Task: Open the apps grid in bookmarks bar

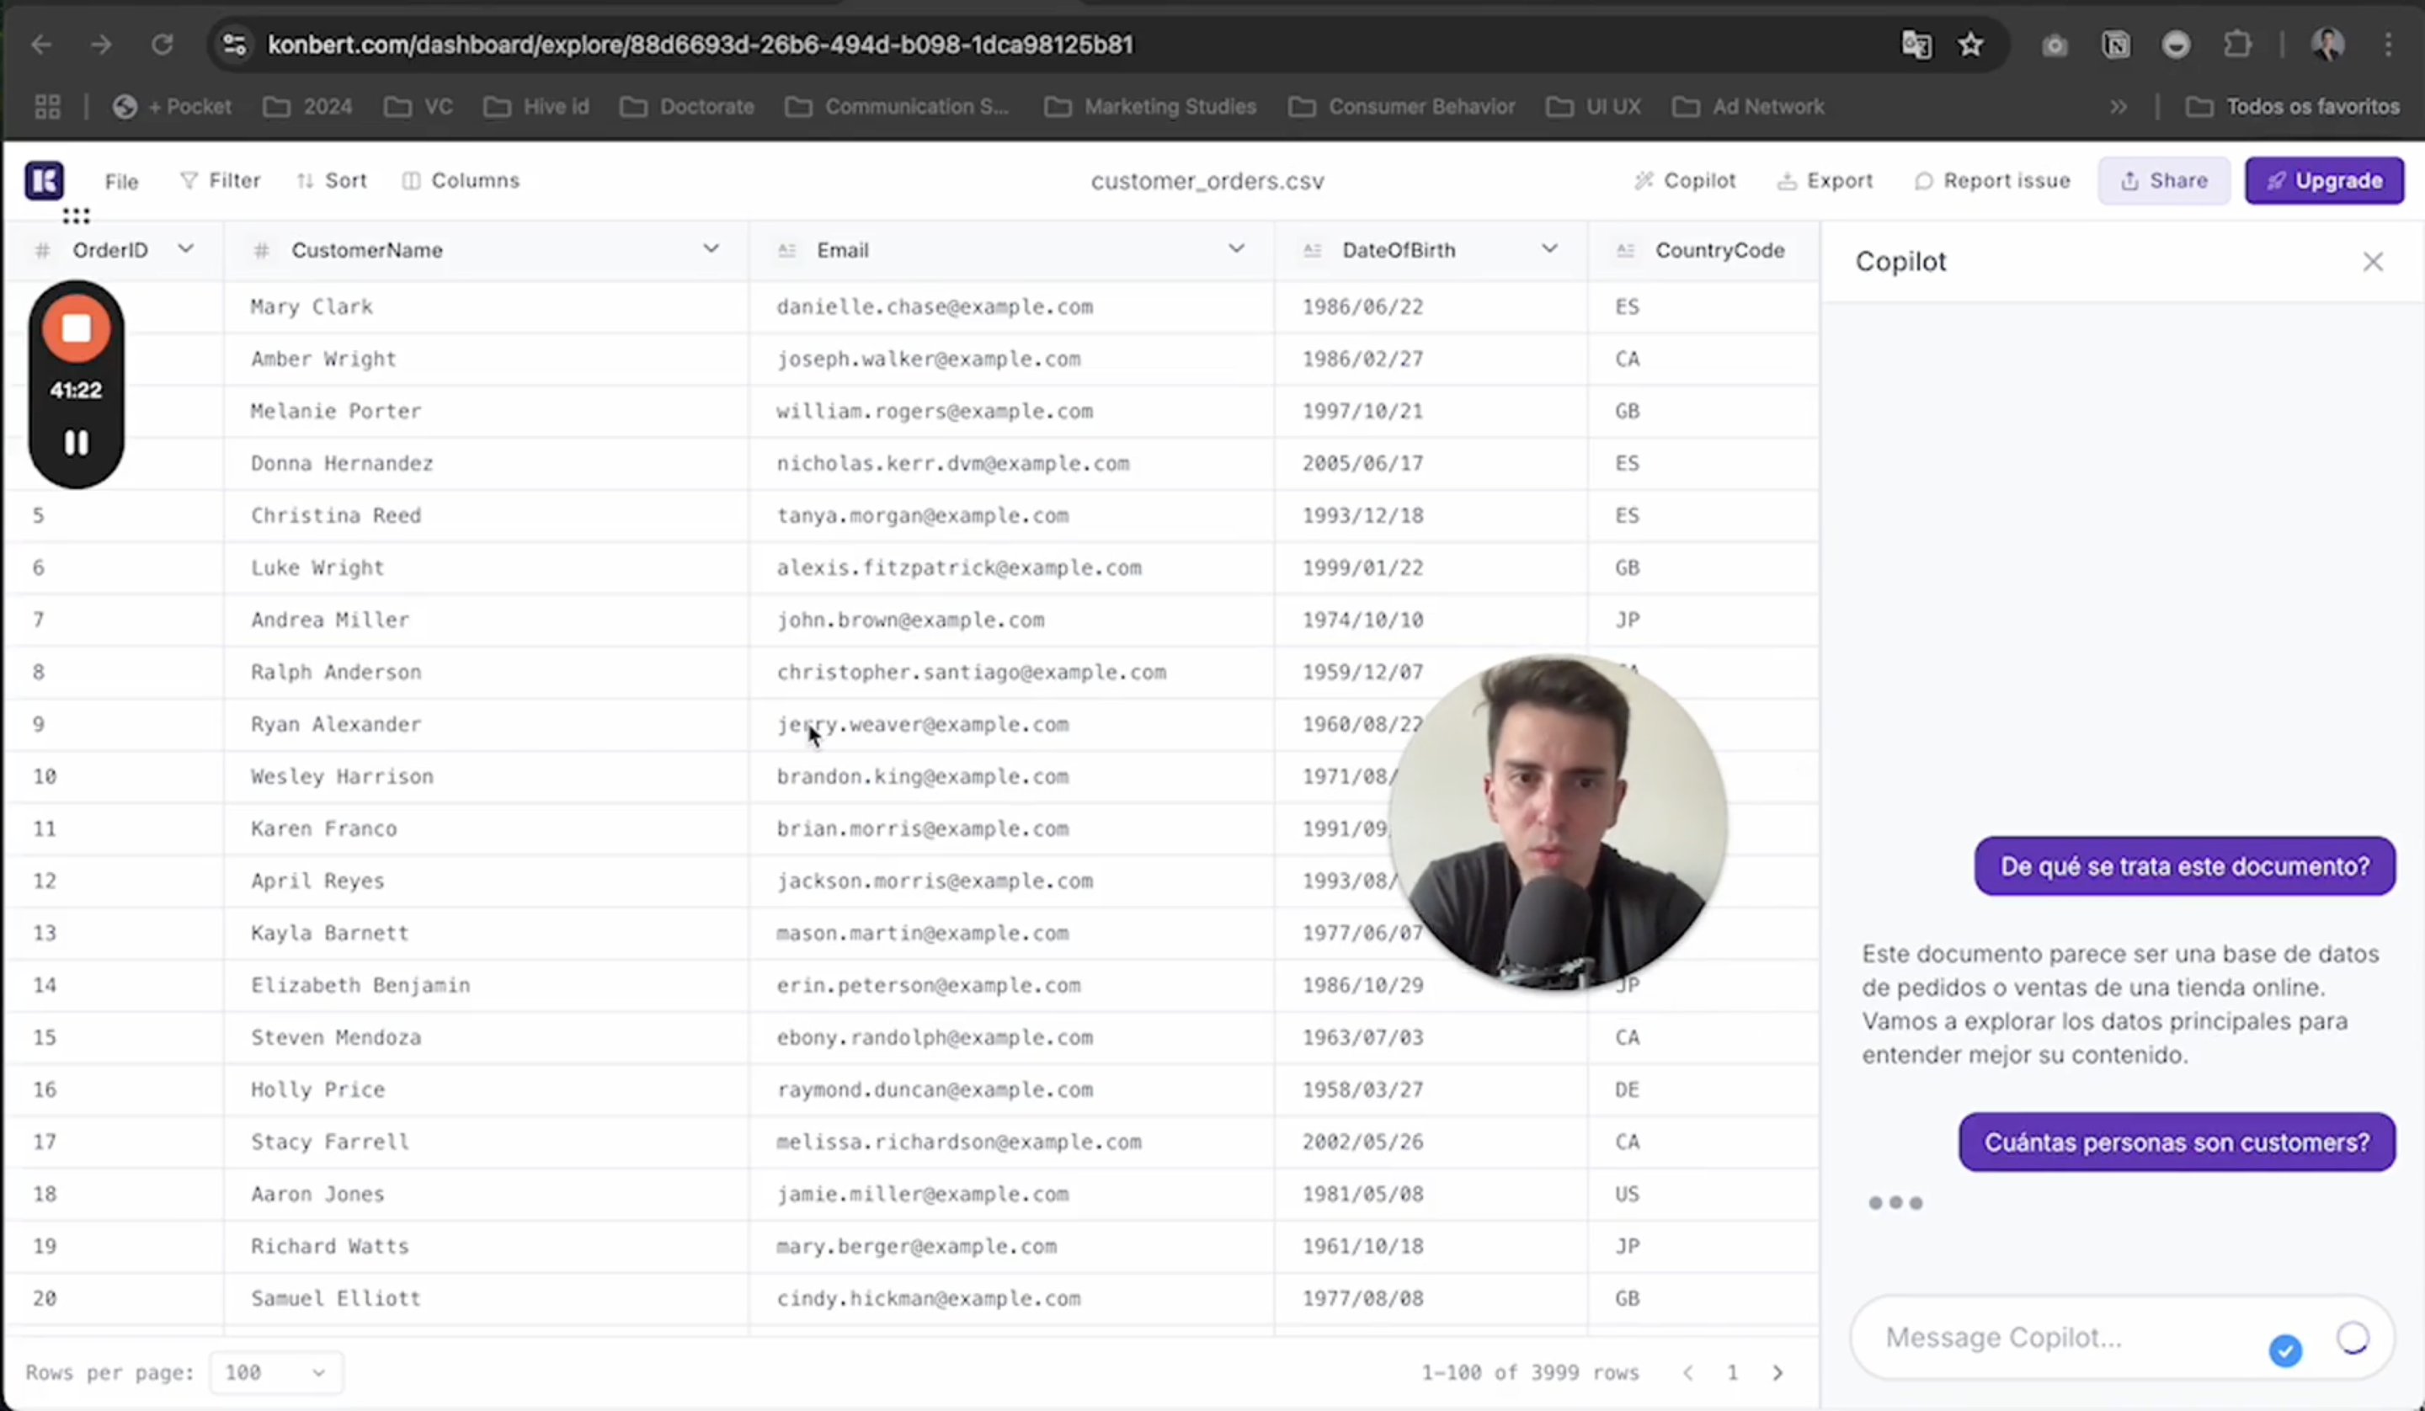Action: 47,106
